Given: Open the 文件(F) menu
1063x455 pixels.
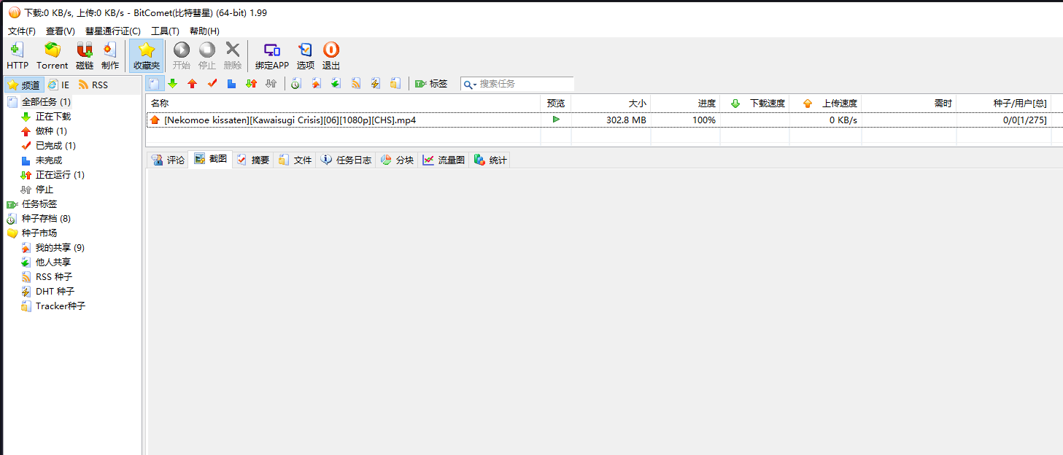Looking at the screenshot, I should 22,31.
